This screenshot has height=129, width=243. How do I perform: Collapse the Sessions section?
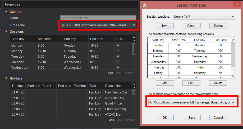point(6,31)
